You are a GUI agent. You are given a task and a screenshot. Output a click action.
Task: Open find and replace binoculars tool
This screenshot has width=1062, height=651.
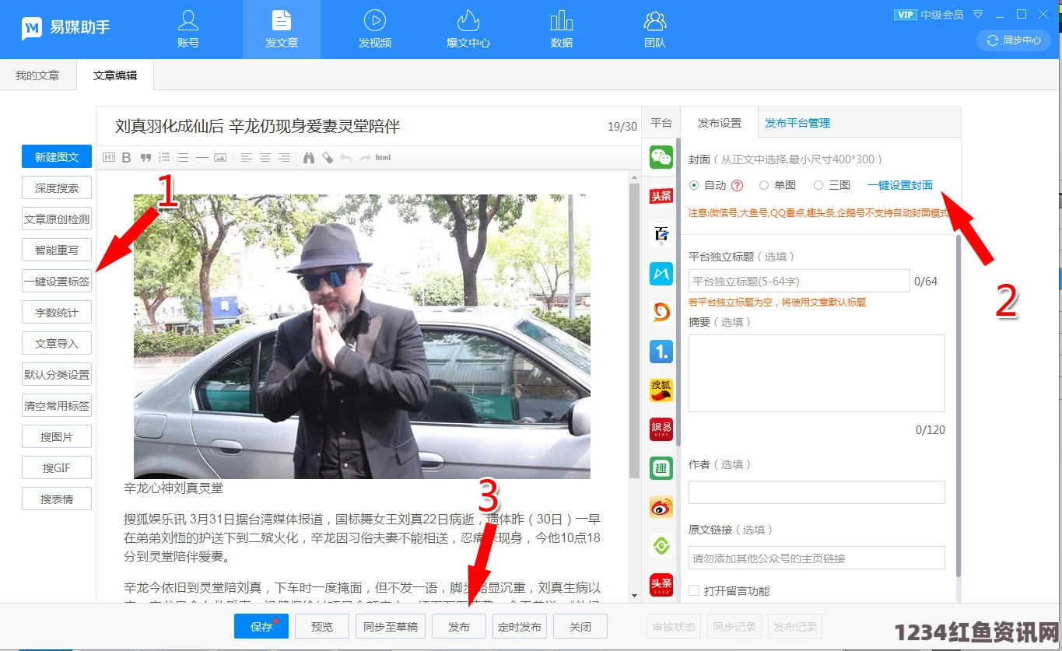pos(309,157)
